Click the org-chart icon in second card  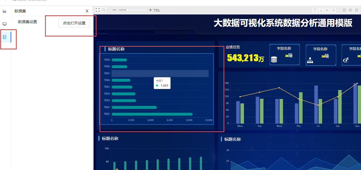point(310,60)
